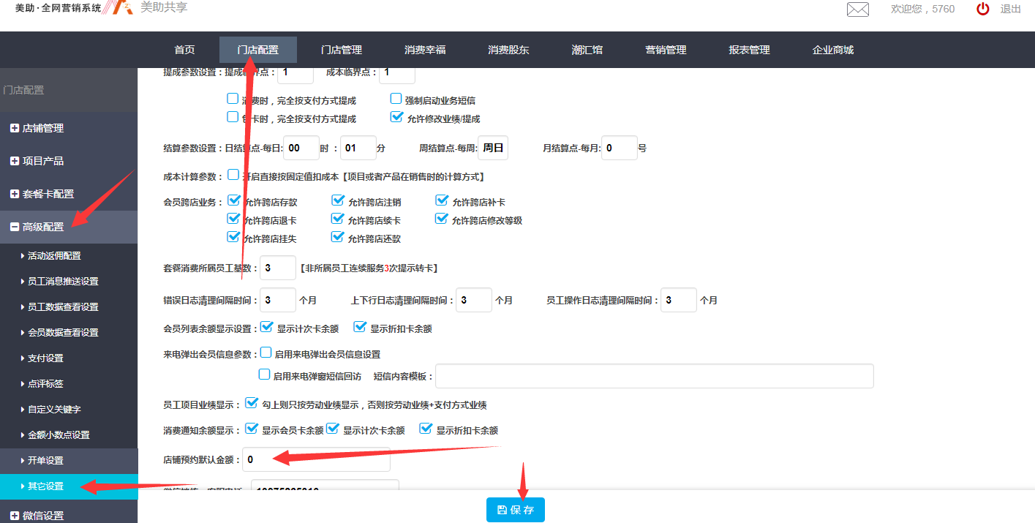Focus 错误日志清理间隔时间 field

pyautogui.click(x=278, y=300)
